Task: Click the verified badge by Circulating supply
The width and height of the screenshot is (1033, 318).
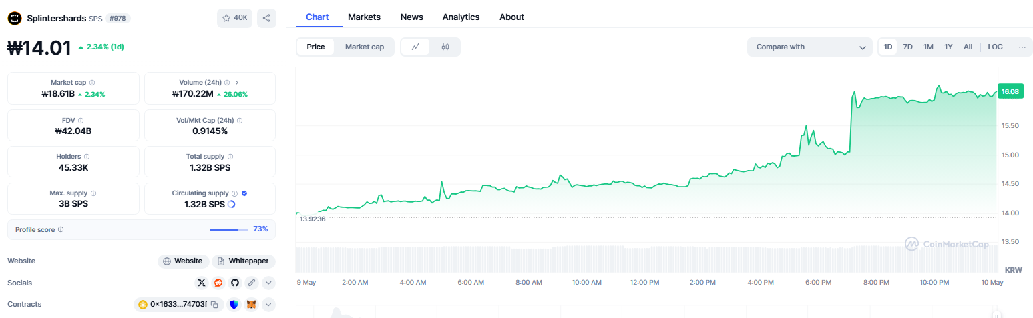Action: (x=244, y=193)
